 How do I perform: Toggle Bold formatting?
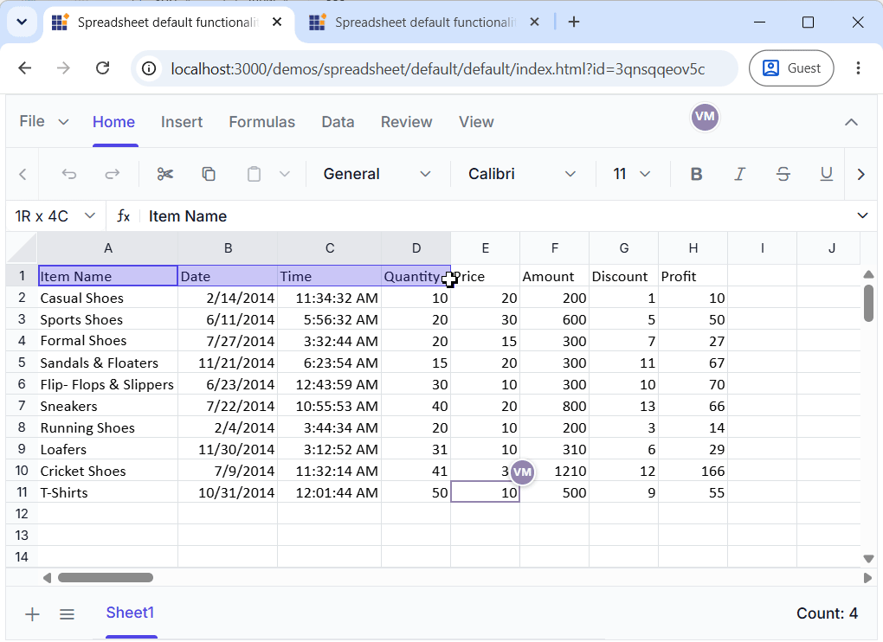(696, 175)
